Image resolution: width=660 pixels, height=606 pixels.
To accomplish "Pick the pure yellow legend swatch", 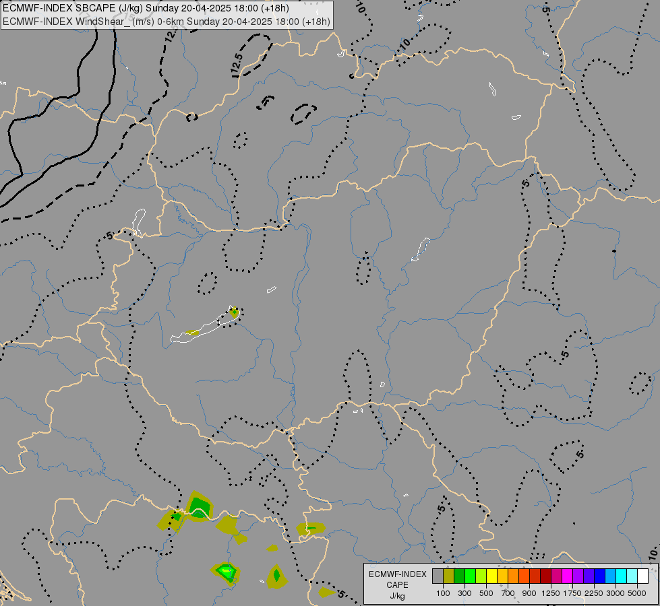I will click(491, 576).
